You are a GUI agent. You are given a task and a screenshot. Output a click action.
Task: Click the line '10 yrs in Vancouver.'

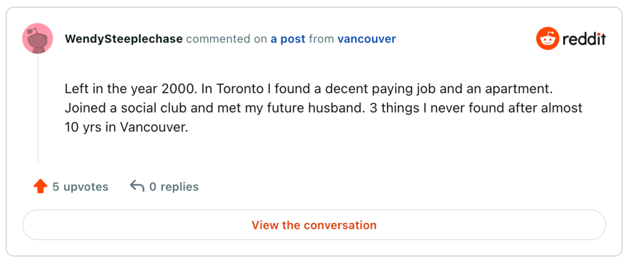point(126,127)
